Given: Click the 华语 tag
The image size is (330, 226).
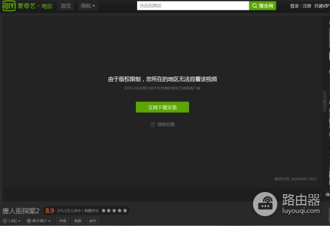Looking at the screenshot, I should click(x=63, y=221).
